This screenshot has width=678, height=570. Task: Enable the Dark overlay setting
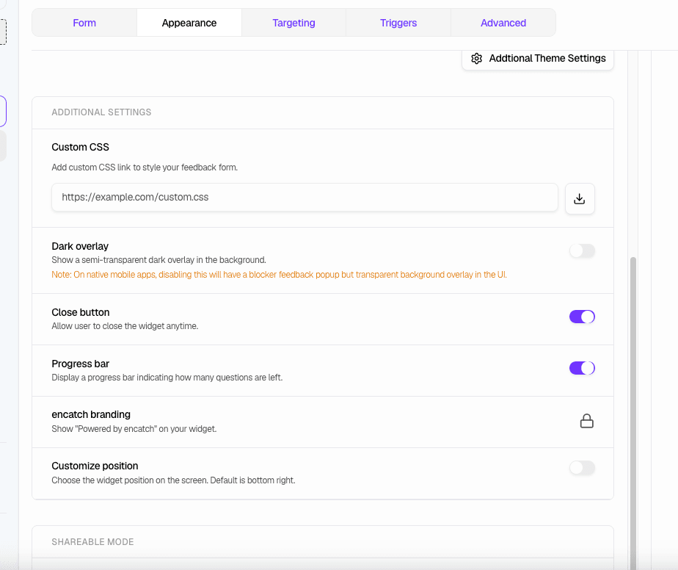(x=582, y=250)
